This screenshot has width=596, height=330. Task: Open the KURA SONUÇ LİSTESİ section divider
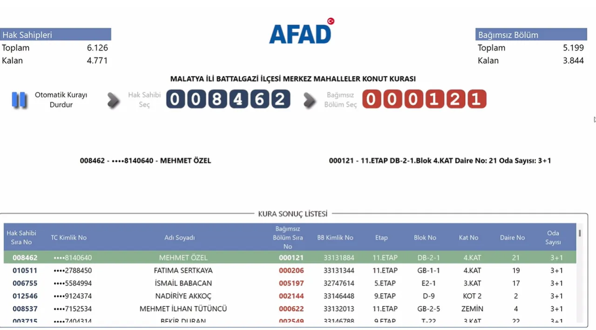click(293, 213)
